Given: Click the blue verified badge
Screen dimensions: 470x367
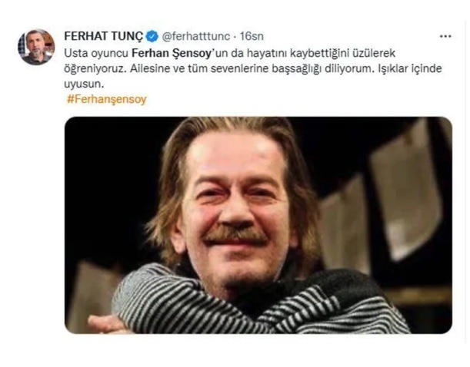Looking at the screenshot, I should click(x=153, y=35).
